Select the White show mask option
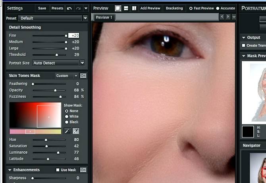Viewport: 266px width, 183px height. (66, 116)
